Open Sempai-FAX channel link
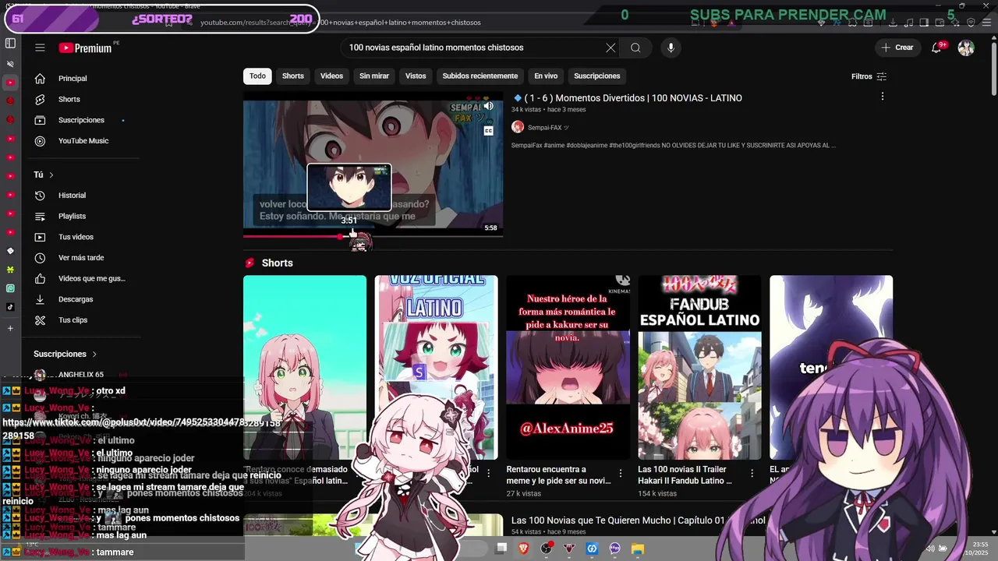 pyautogui.click(x=548, y=128)
